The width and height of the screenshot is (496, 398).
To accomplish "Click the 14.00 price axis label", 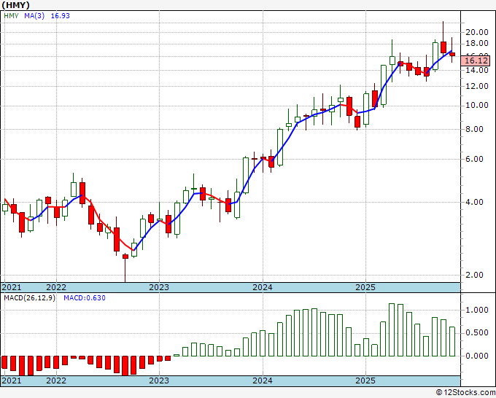I will [477, 71].
